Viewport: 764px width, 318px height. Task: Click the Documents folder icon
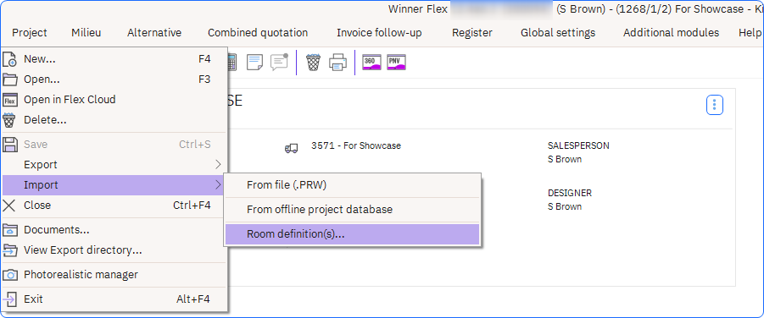(x=9, y=230)
